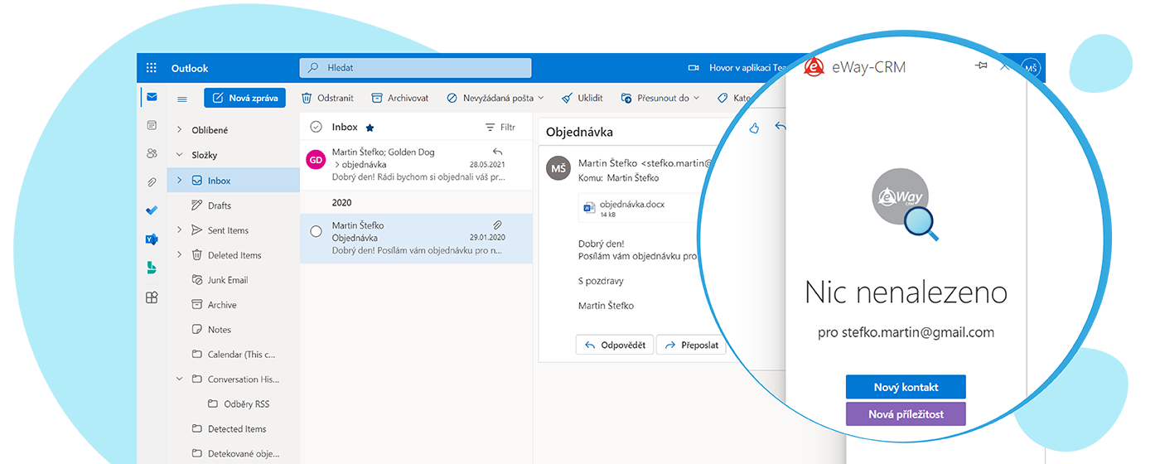Open the Nevyžádaná pošta dropdown

(541, 98)
